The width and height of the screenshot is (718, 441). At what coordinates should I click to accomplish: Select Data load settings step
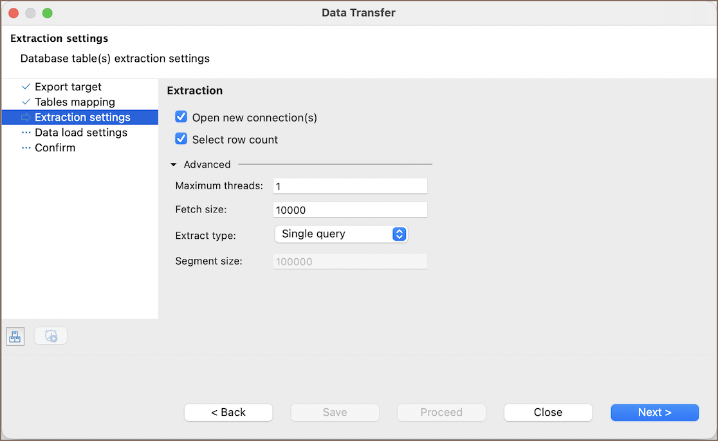point(81,133)
